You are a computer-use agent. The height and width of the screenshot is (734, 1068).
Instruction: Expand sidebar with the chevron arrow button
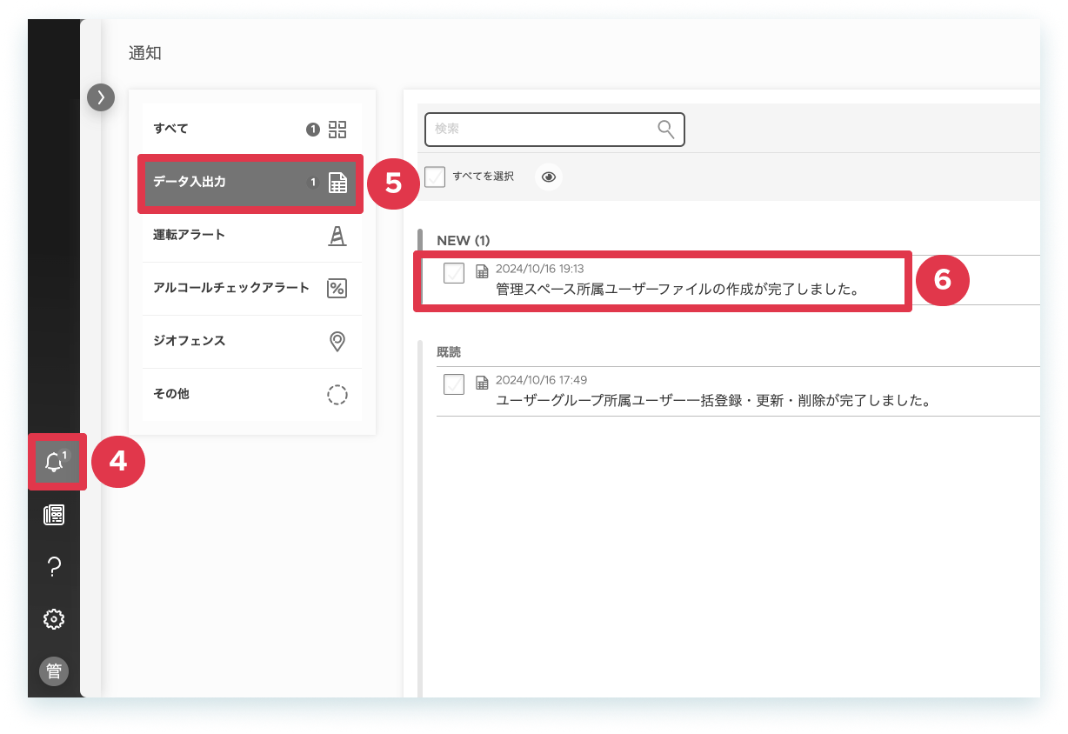[x=101, y=97]
